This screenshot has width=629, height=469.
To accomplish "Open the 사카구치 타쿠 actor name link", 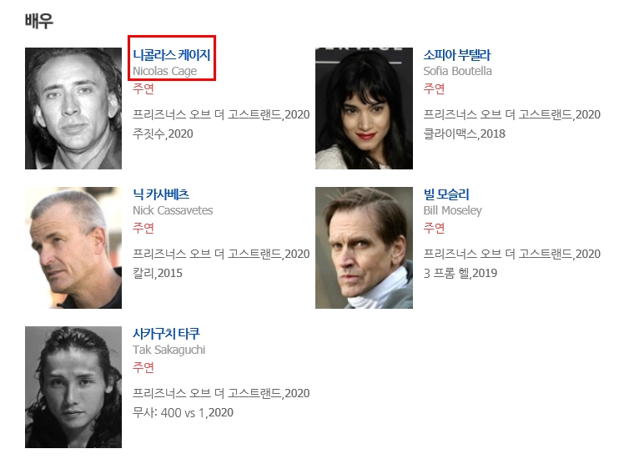I will click(166, 334).
